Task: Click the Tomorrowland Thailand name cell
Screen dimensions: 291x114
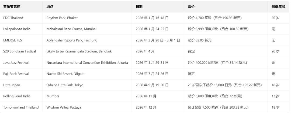Action: [x=21, y=107]
